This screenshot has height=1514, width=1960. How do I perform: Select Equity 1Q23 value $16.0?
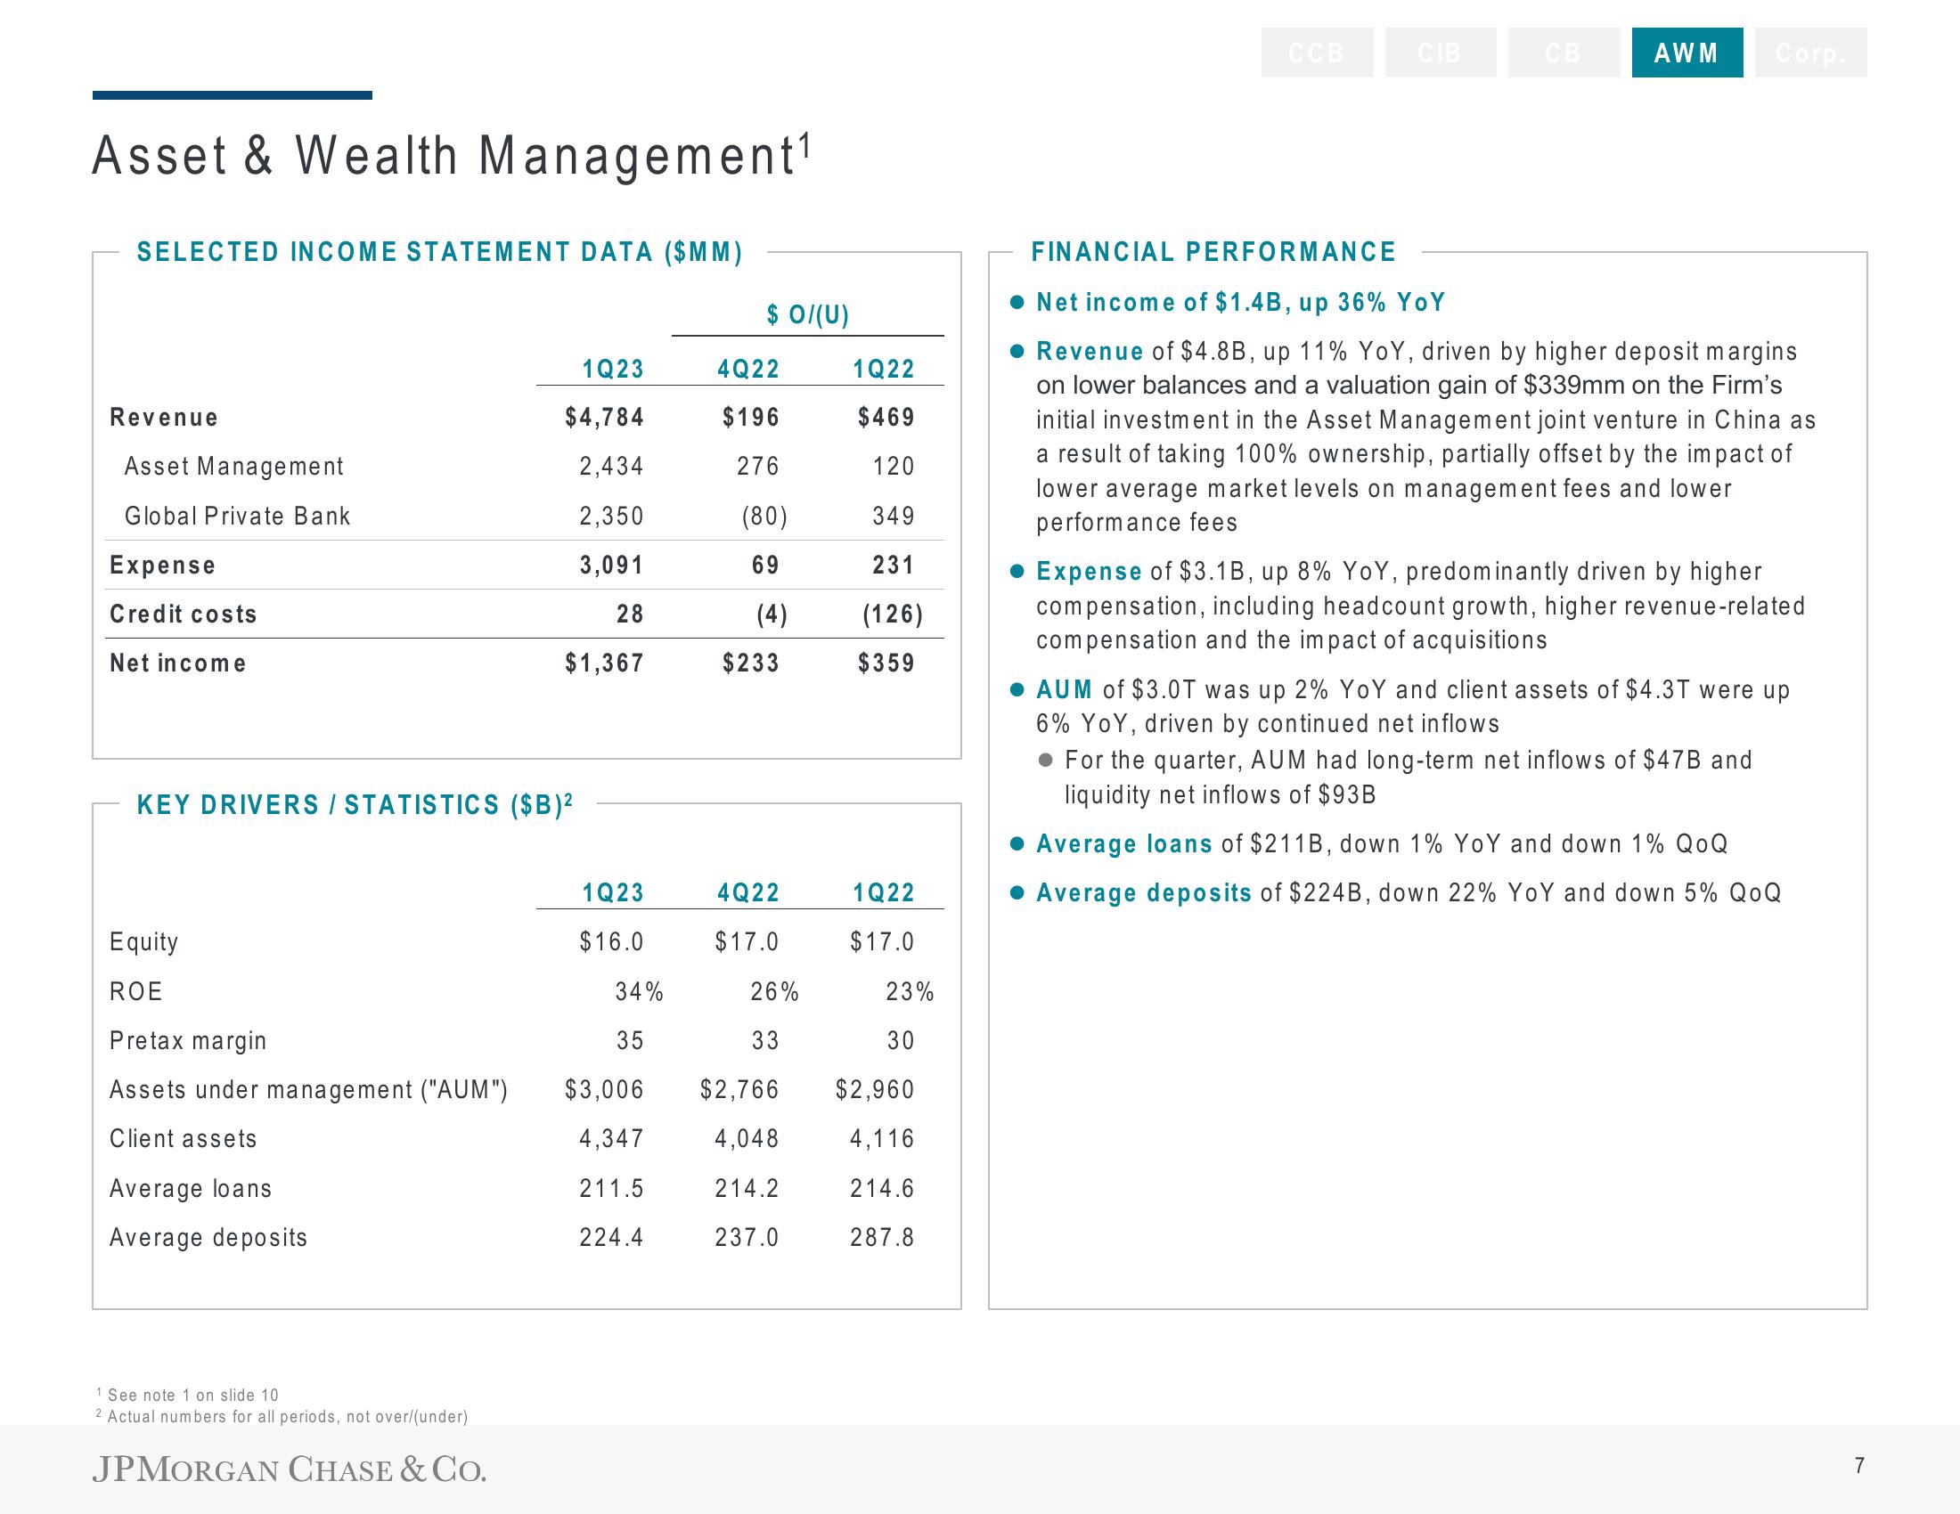pos(611,941)
